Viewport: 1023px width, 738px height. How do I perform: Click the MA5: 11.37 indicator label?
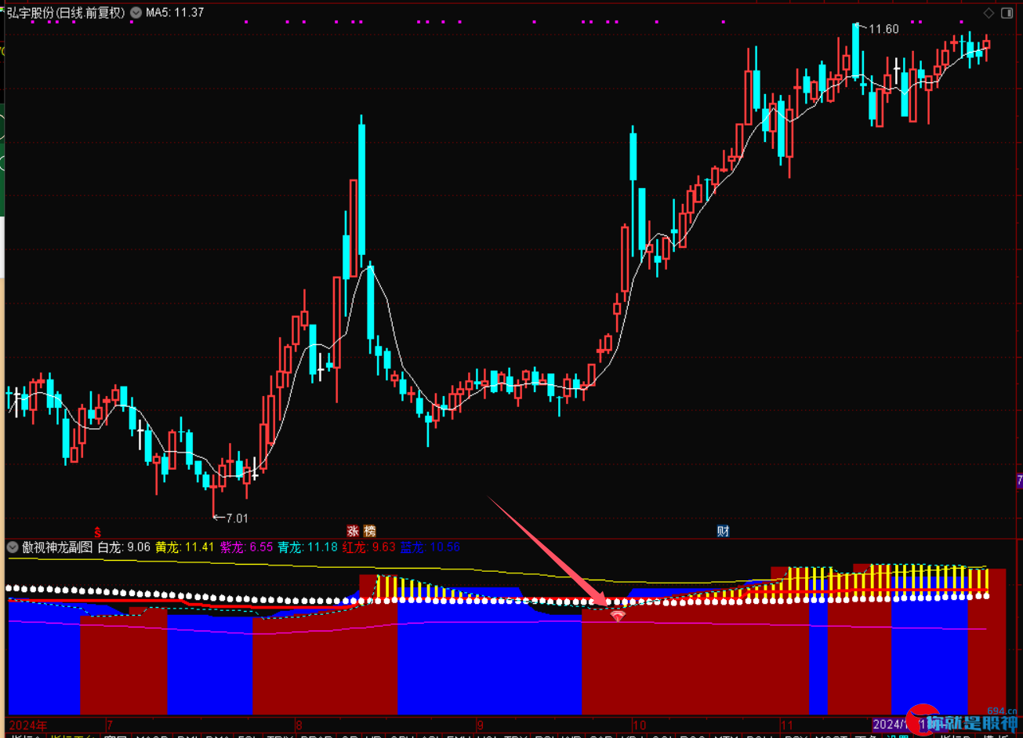175,13
